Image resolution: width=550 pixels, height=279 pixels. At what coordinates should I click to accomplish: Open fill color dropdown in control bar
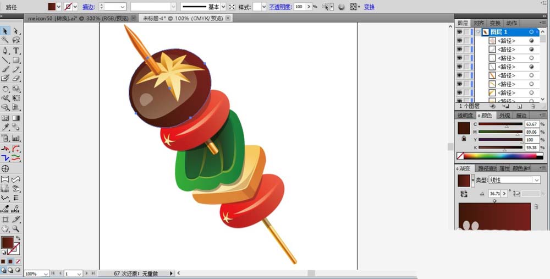[x=59, y=7]
